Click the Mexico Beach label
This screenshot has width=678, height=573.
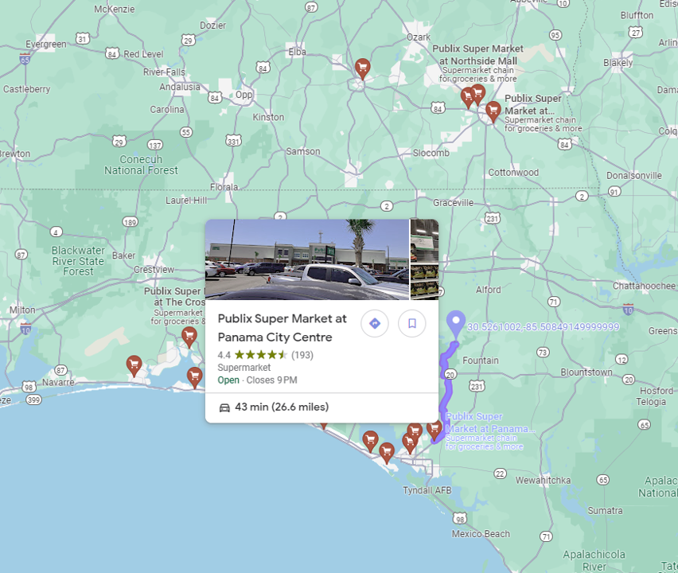[481, 534]
